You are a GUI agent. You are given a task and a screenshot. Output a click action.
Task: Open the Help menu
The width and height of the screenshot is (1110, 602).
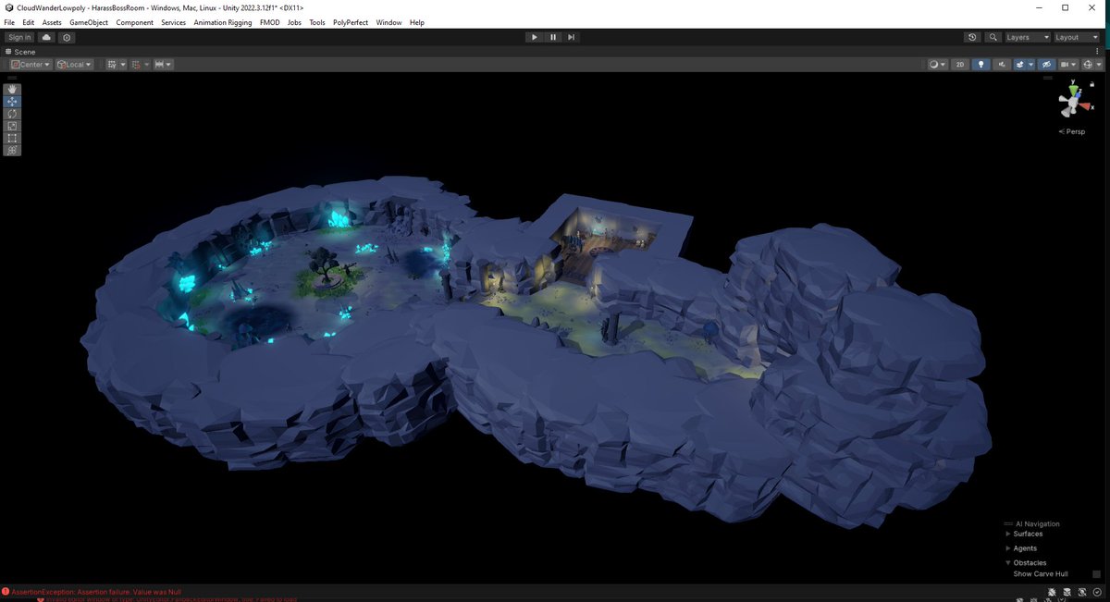pos(416,22)
